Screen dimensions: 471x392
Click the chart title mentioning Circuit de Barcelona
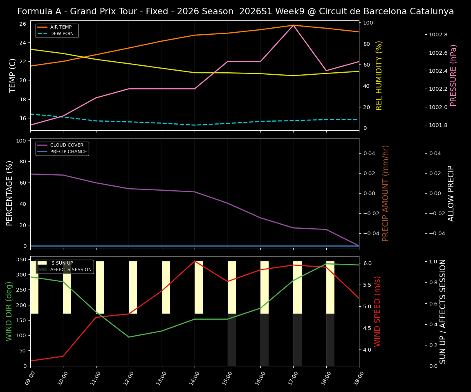click(235, 11)
